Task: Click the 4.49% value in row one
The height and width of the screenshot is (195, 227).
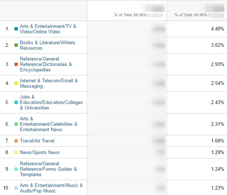Action: click(218, 29)
